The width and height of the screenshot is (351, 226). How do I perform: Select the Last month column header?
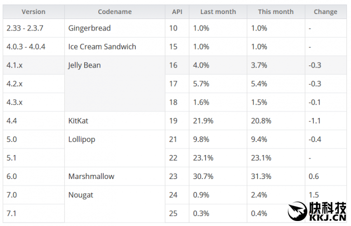tap(218, 11)
